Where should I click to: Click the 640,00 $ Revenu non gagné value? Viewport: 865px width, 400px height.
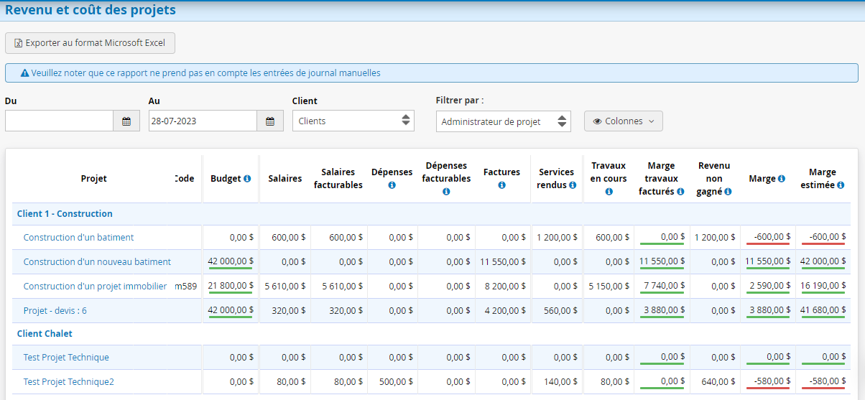pos(720,382)
